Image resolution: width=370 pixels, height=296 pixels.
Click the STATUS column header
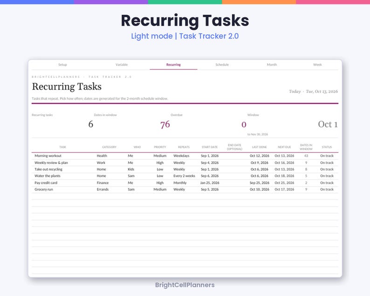pos(327,147)
